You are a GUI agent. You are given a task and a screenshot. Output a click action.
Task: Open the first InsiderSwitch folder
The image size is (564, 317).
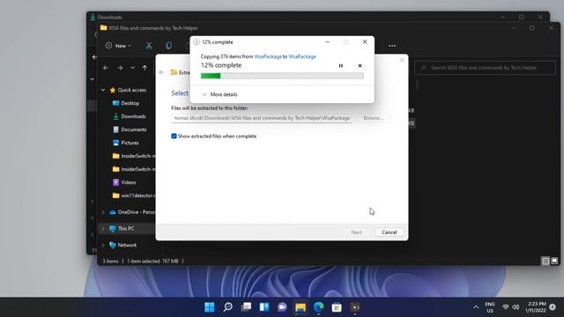point(134,156)
